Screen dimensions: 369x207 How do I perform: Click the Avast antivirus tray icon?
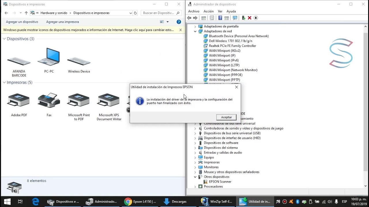coord(291,202)
